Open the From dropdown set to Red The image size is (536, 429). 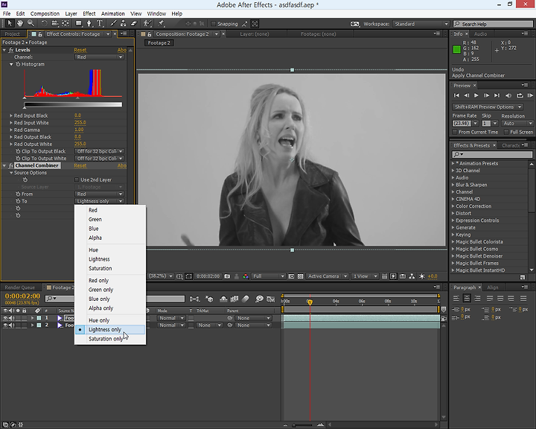click(x=99, y=194)
